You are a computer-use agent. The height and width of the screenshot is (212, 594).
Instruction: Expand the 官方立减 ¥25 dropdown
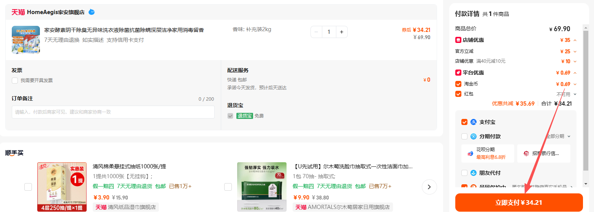[x=575, y=51]
